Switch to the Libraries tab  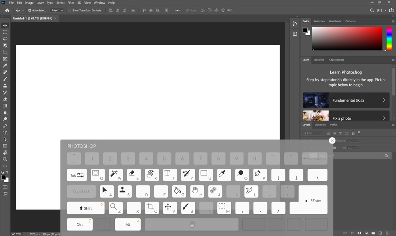click(x=319, y=60)
